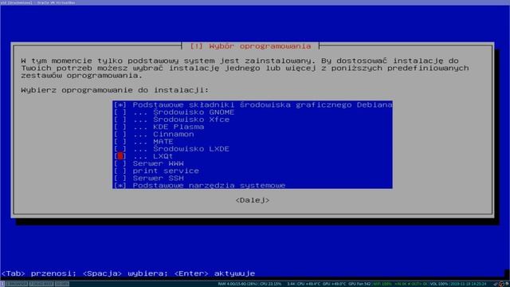The width and height of the screenshot is (510, 287).
Task: Click the VOL 100% status entry
Action: 439,284
